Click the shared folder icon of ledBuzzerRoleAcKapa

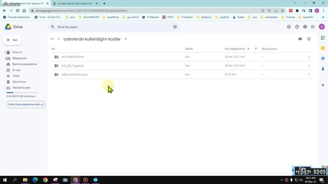pos(56,75)
